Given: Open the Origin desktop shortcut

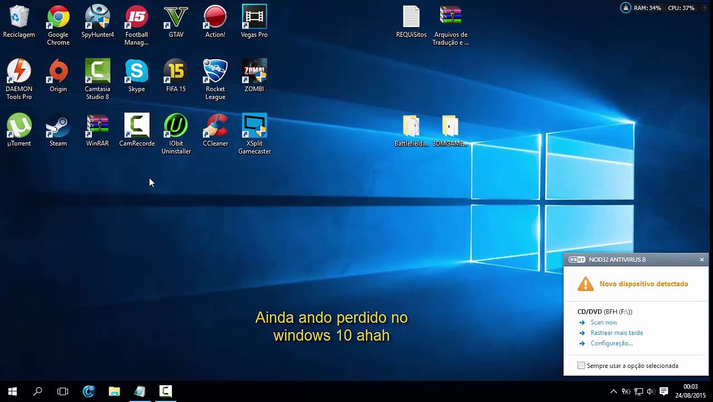Looking at the screenshot, I should tap(58, 76).
